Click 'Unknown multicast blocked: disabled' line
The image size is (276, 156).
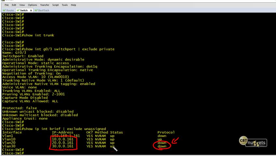[x=40, y=115]
